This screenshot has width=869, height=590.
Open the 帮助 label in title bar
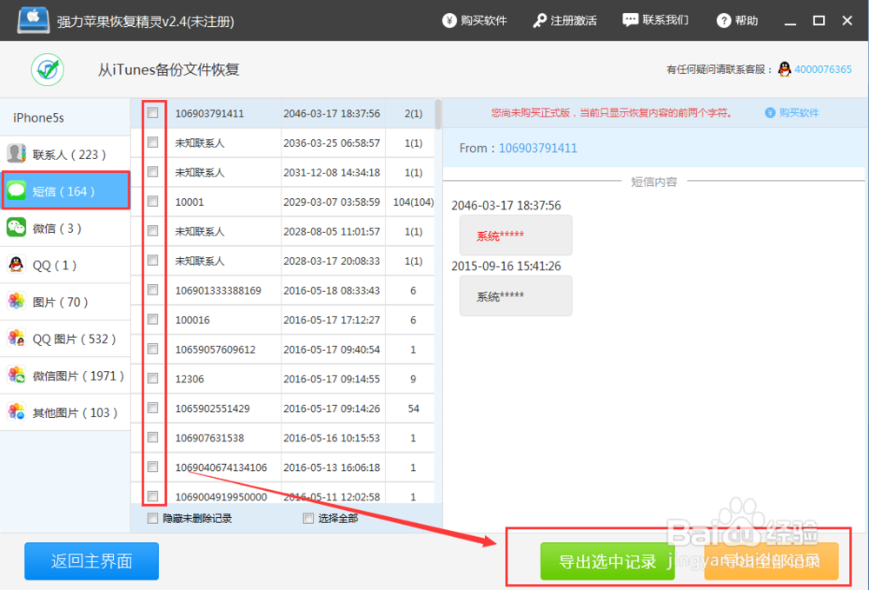tap(746, 21)
